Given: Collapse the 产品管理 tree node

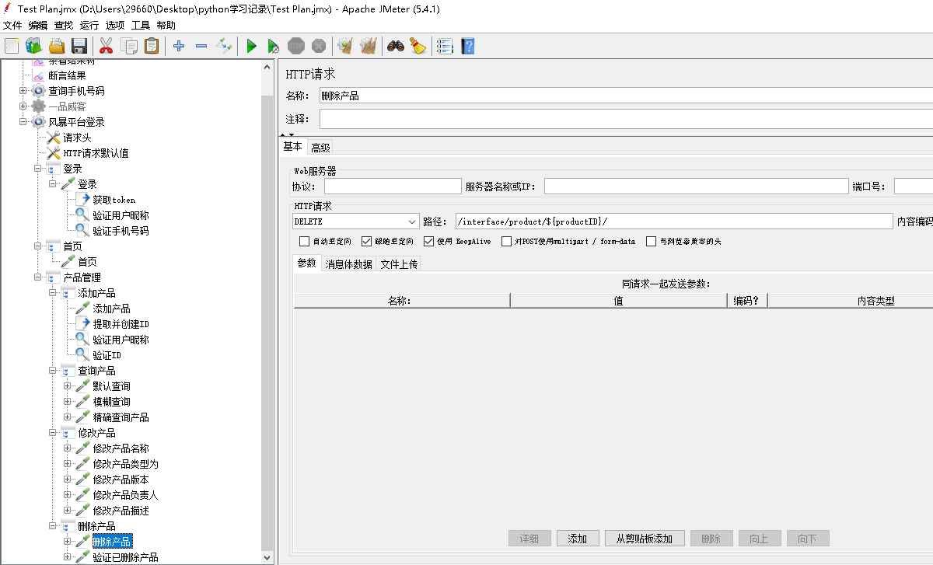Looking at the screenshot, I should point(38,277).
